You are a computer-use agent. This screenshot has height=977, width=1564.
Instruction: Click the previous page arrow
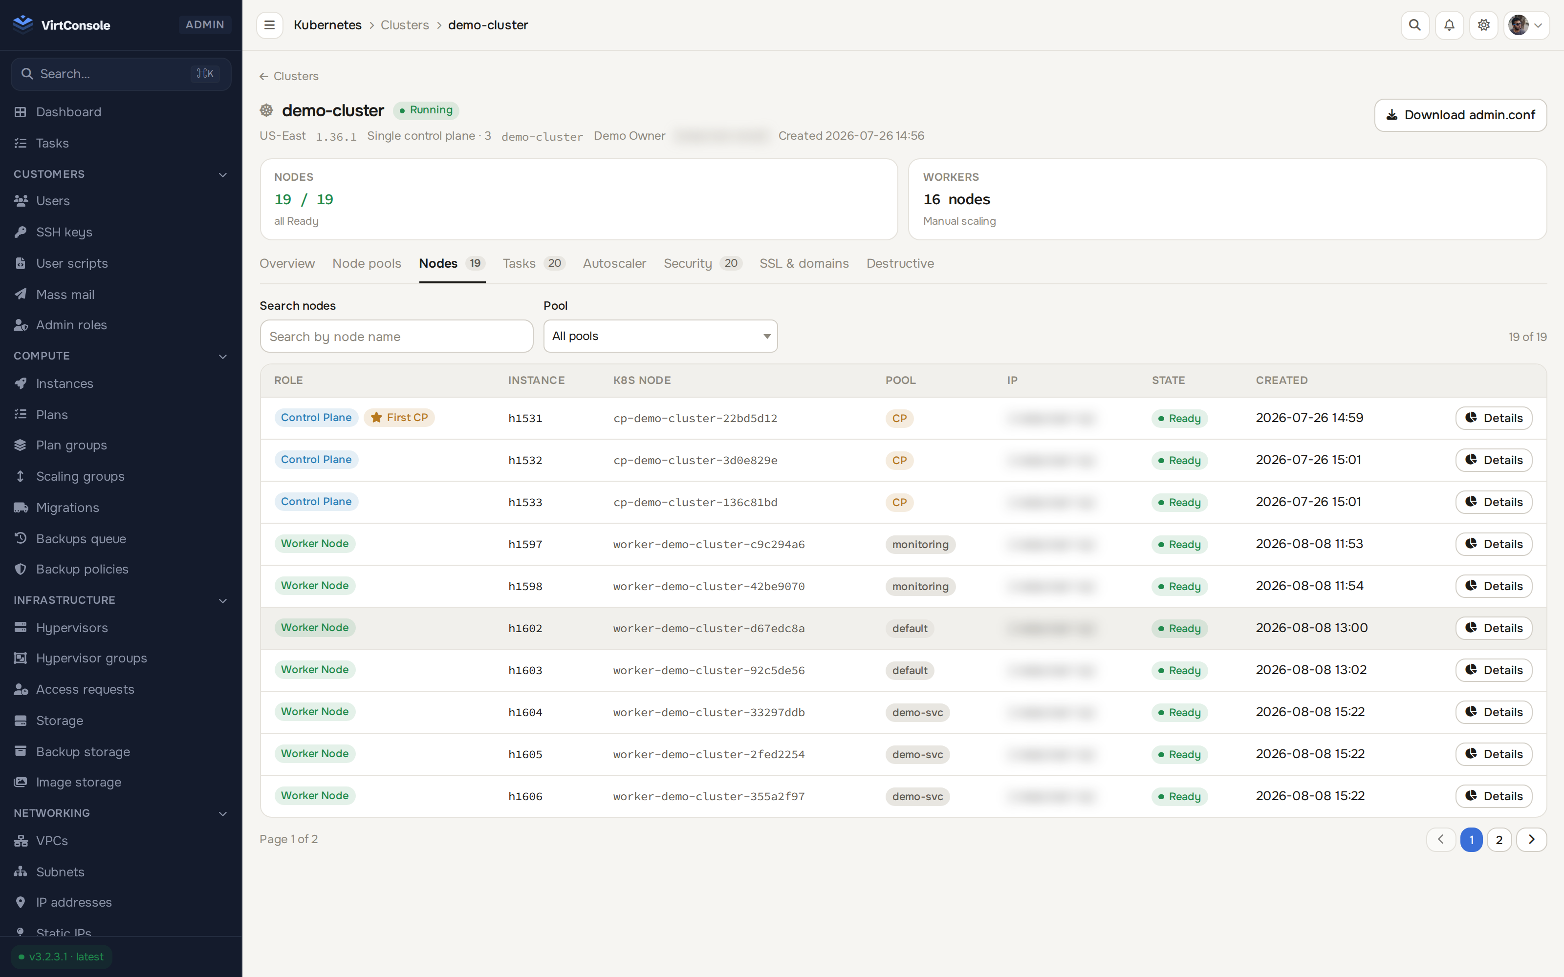coord(1440,840)
